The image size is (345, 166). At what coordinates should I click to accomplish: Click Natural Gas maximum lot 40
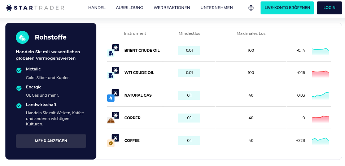coord(251,95)
